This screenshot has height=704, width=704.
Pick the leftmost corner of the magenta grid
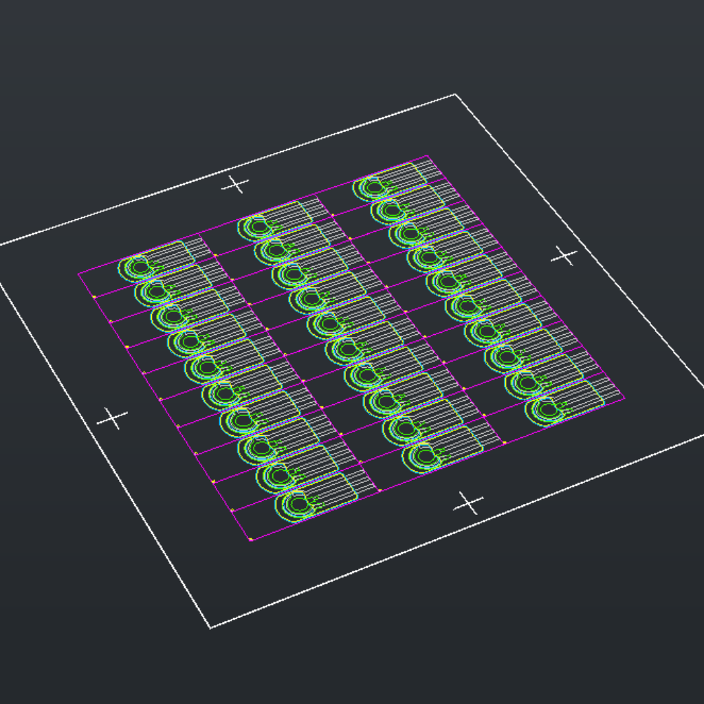(x=78, y=274)
